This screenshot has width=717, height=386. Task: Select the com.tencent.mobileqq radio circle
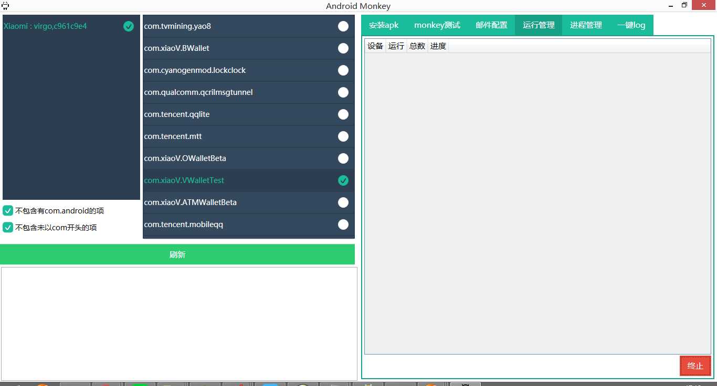tap(343, 224)
